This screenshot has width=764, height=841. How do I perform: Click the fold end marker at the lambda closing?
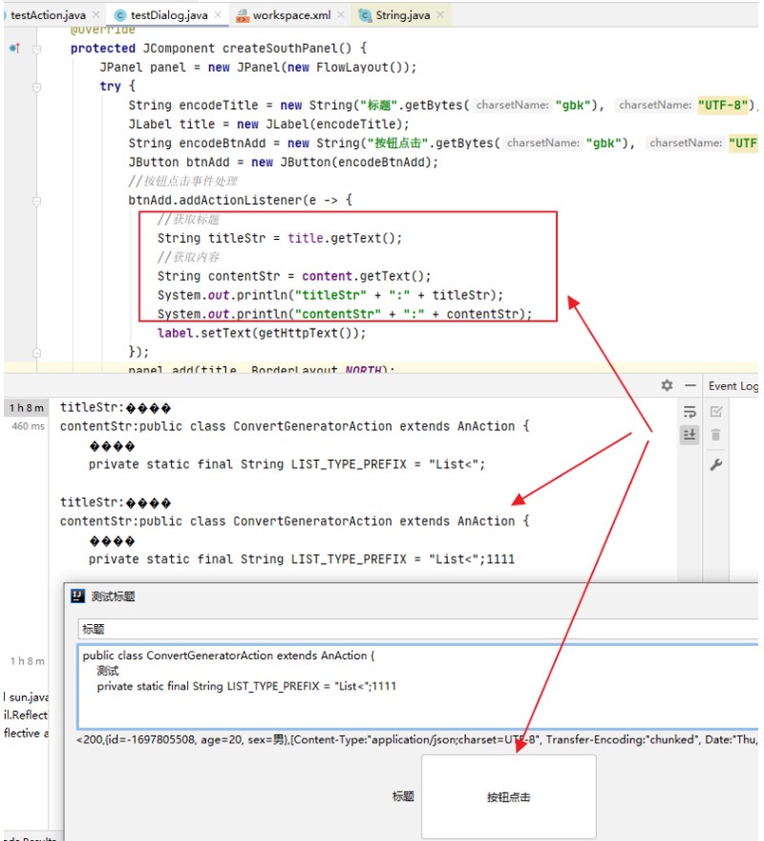click(x=36, y=352)
